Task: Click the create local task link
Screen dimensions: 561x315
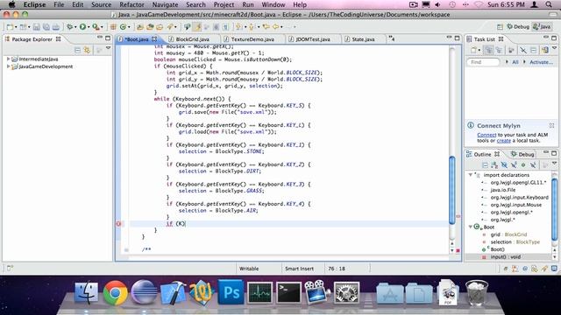Action: coord(504,141)
